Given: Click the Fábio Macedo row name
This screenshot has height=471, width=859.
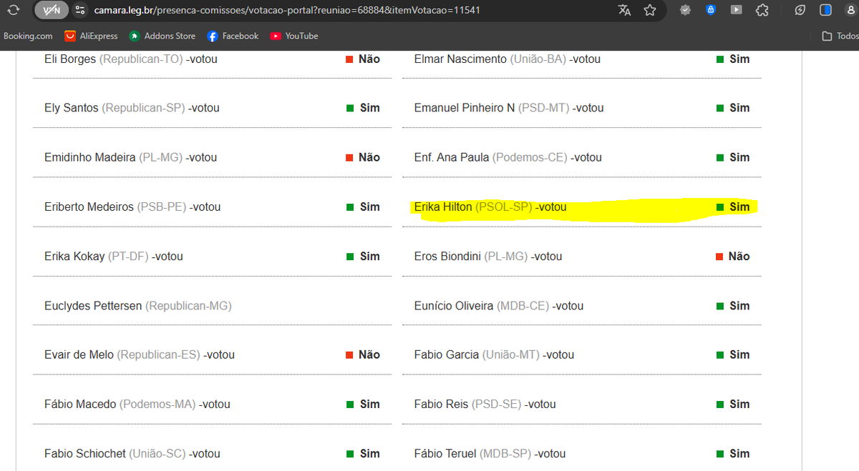Looking at the screenshot, I should (x=80, y=404).
